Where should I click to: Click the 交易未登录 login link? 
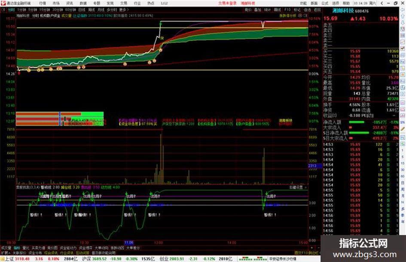pos(227,3)
